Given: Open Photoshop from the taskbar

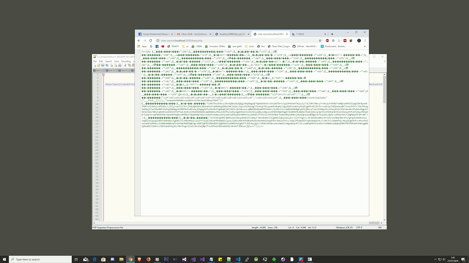Looking at the screenshot, I should coord(166,259).
